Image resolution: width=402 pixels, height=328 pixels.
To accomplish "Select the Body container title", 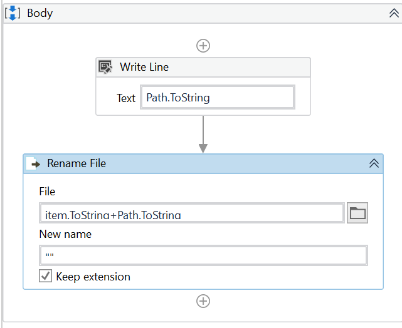I will click(40, 13).
